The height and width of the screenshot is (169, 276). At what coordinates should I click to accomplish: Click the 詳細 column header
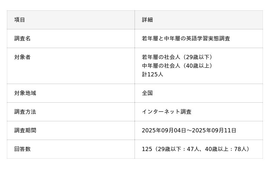pyautogui.click(x=147, y=20)
